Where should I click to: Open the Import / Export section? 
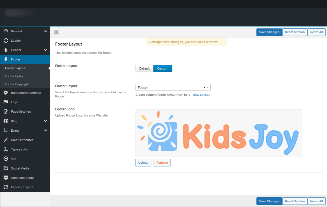[25, 187]
